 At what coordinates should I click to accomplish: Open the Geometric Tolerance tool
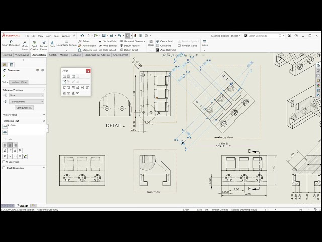pos(132,41)
